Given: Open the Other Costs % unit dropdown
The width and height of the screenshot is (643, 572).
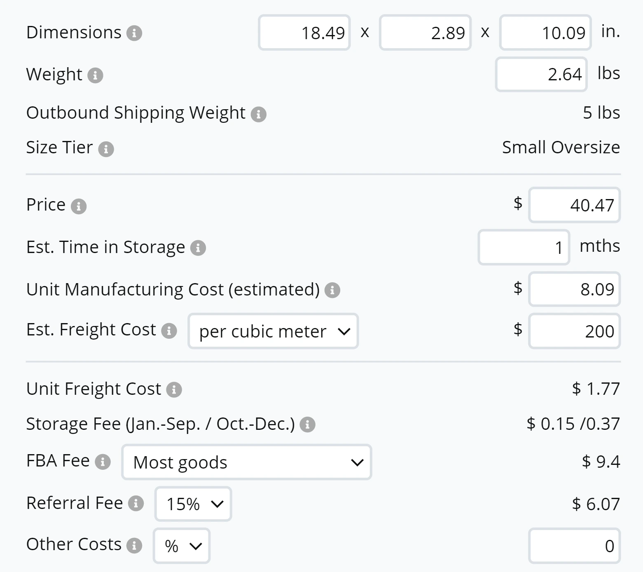Looking at the screenshot, I should tap(182, 546).
